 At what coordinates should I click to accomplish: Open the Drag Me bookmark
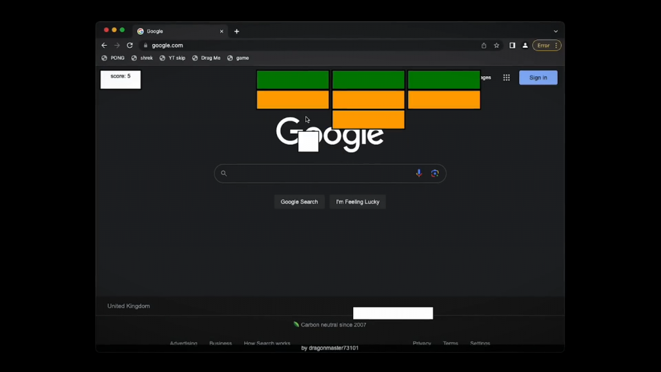point(206,57)
